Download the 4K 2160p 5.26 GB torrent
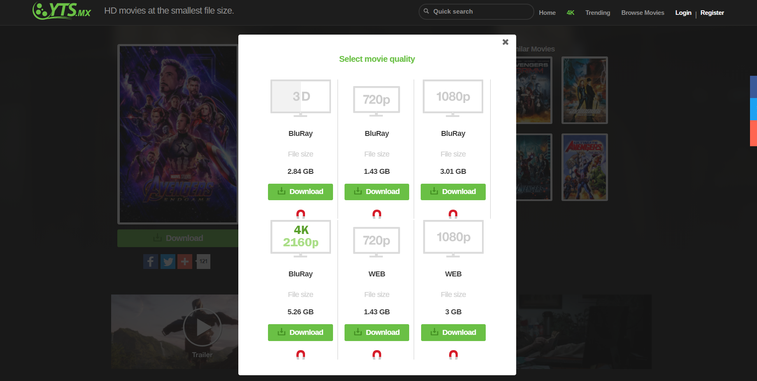Image resolution: width=757 pixels, height=381 pixels. click(300, 332)
